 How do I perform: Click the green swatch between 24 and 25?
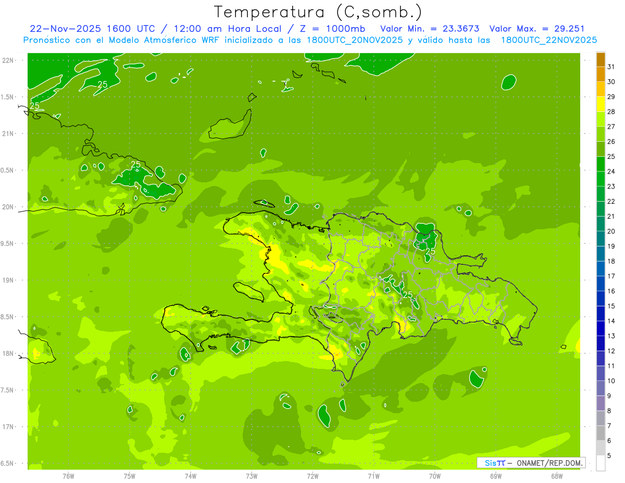tap(601, 164)
